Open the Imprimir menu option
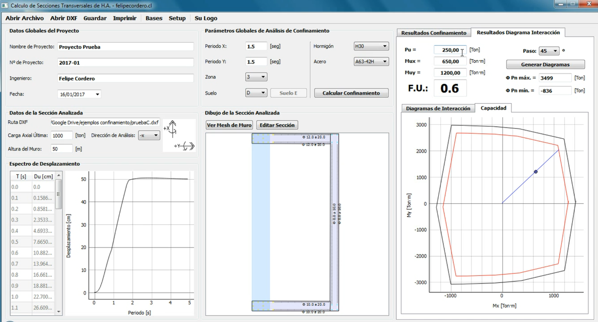 point(124,18)
